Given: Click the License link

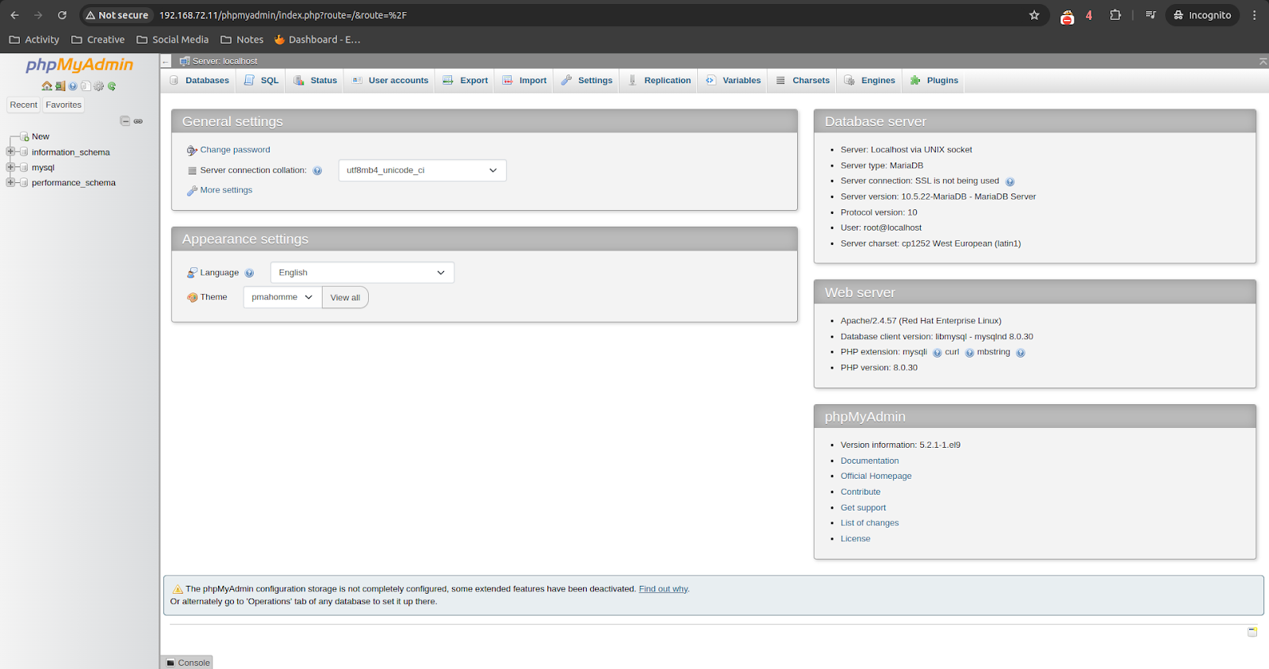Looking at the screenshot, I should tap(855, 539).
